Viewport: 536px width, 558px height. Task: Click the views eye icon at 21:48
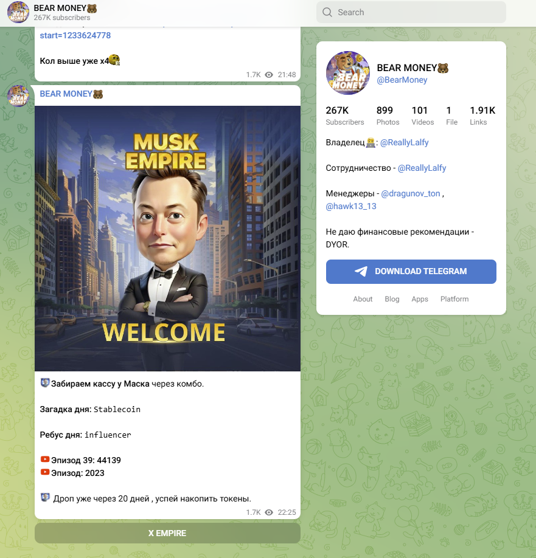tap(270, 75)
